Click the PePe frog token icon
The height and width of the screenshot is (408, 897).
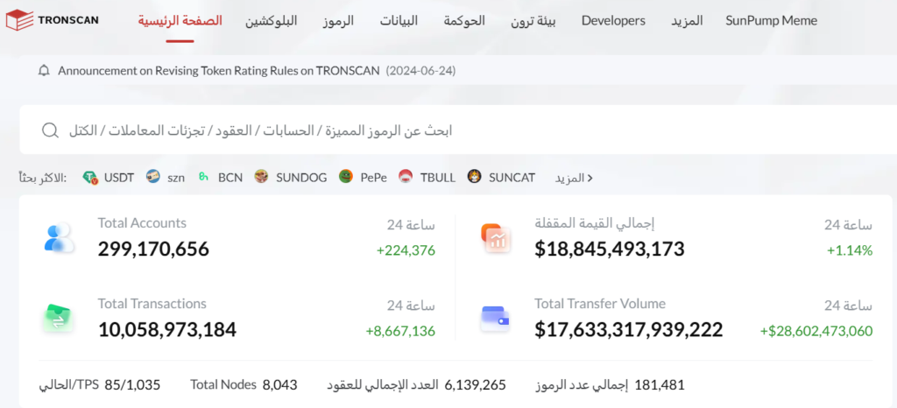click(346, 177)
